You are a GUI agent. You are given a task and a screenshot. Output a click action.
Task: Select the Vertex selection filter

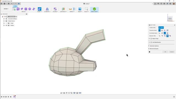(x=159, y=36)
